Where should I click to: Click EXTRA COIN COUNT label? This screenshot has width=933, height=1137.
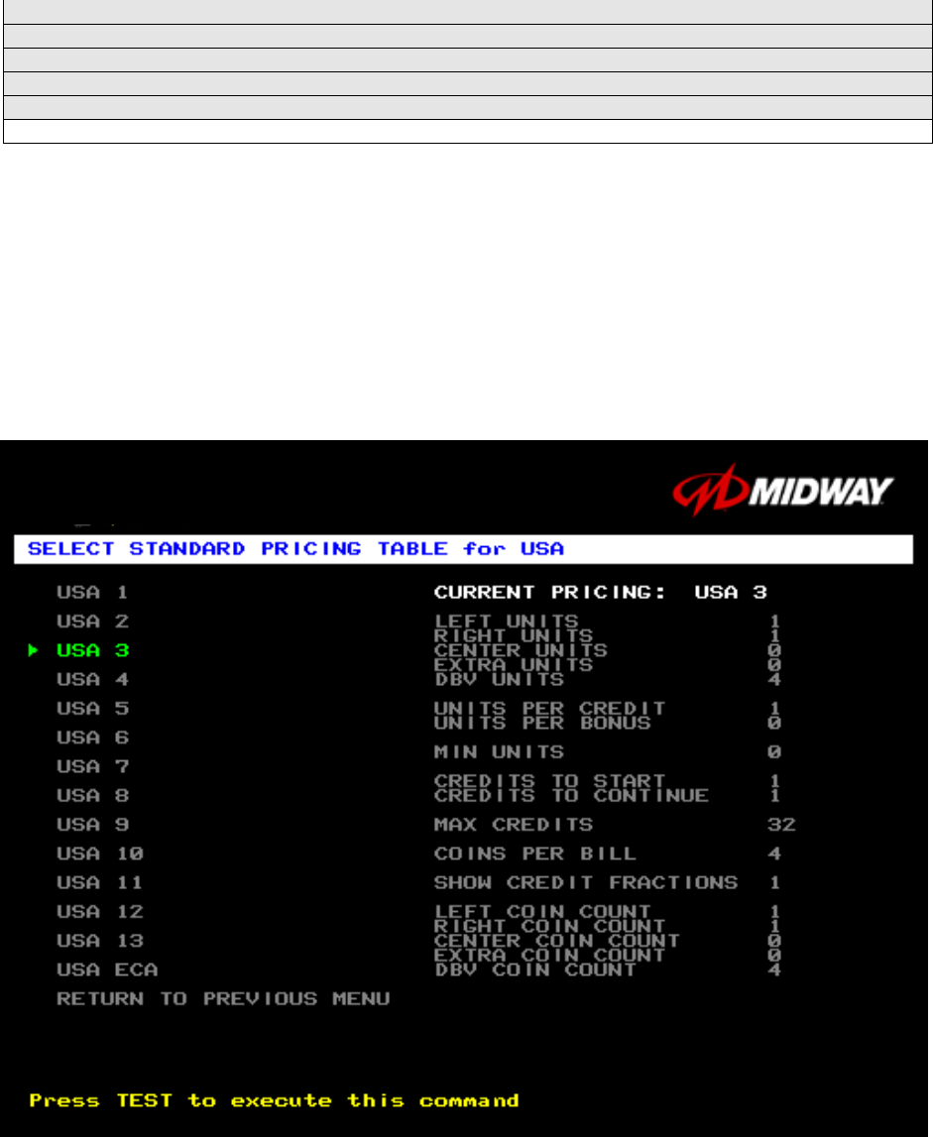coord(550,955)
